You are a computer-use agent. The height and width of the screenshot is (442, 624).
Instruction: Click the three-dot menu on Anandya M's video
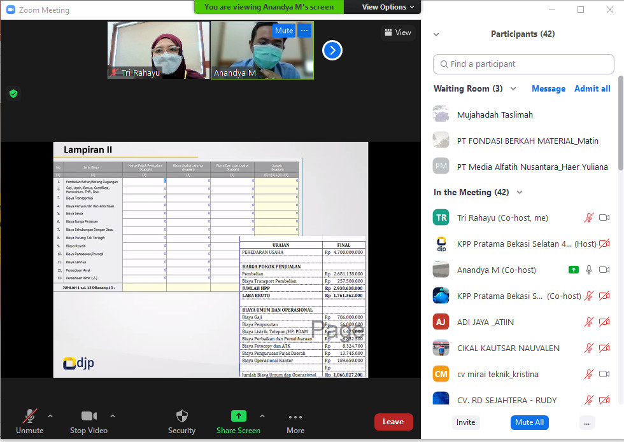click(304, 31)
